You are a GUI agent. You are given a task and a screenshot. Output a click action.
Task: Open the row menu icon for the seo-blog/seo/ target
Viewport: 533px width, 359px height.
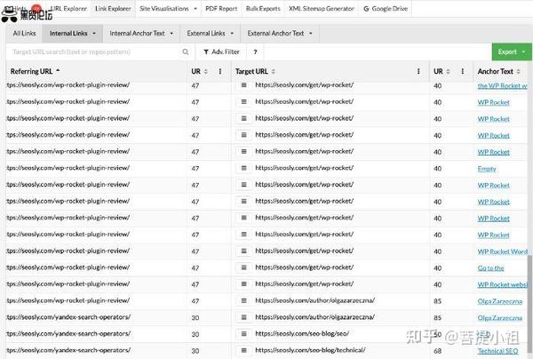click(x=243, y=334)
